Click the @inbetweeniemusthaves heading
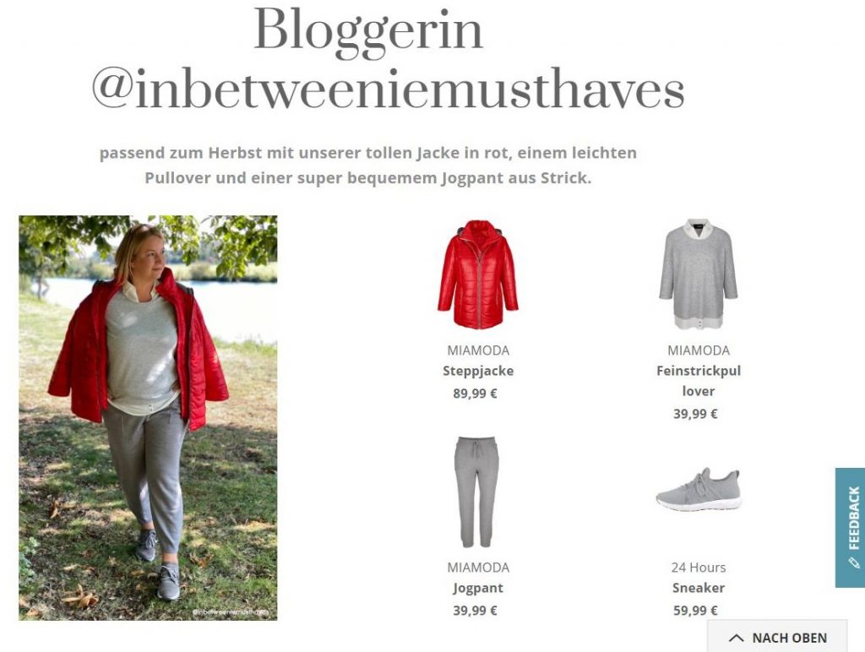The height and width of the screenshot is (652, 865). (x=389, y=90)
